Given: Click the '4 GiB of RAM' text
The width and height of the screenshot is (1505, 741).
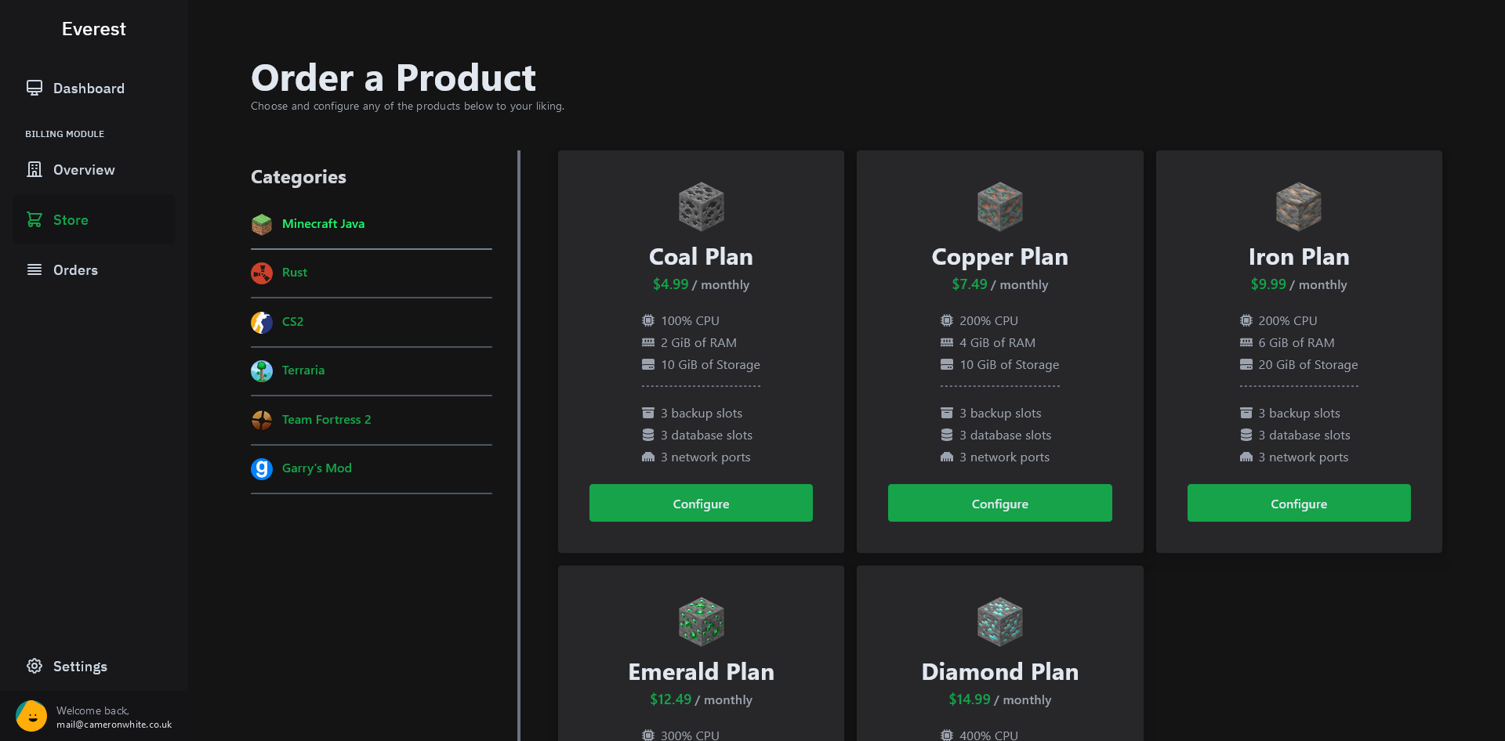Looking at the screenshot, I should coord(998,342).
